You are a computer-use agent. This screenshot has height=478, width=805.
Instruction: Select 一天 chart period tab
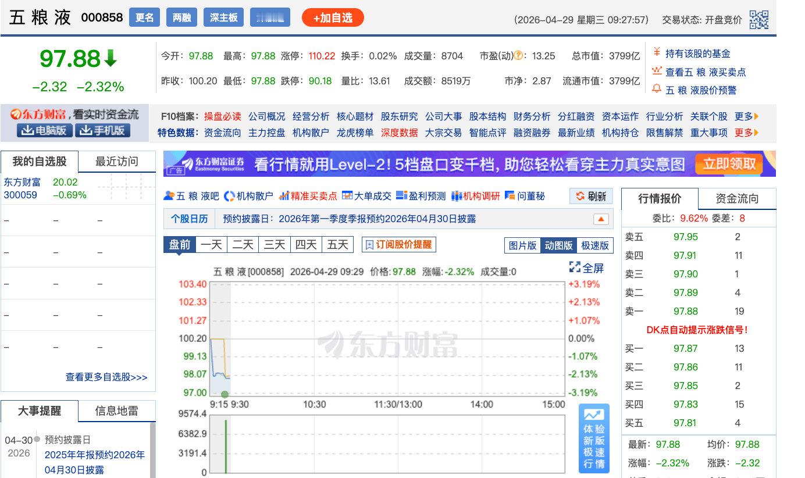point(212,245)
